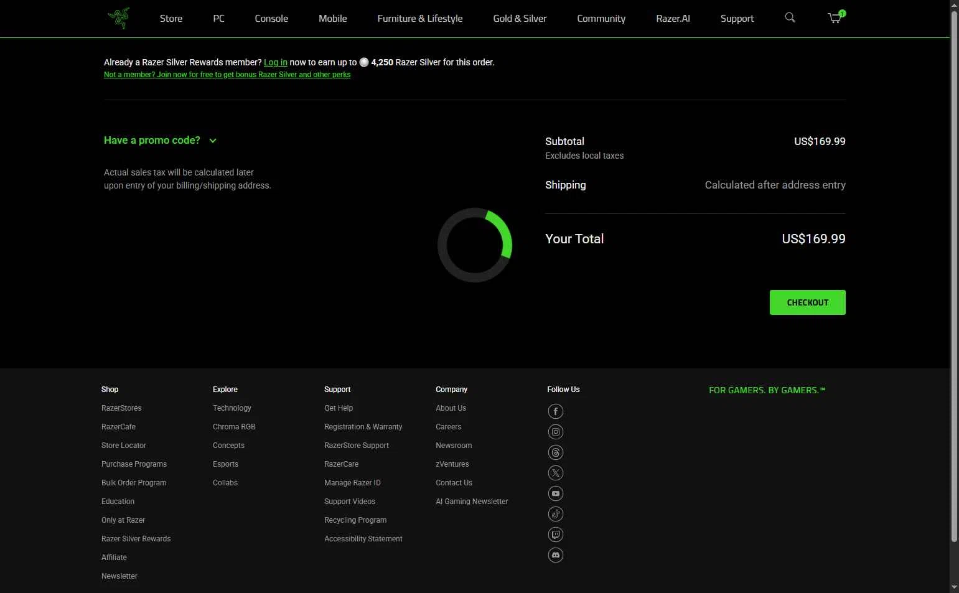Open the Razer.AI menu
Image resolution: width=959 pixels, height=593 pixels.
click(x=673, y=19)
